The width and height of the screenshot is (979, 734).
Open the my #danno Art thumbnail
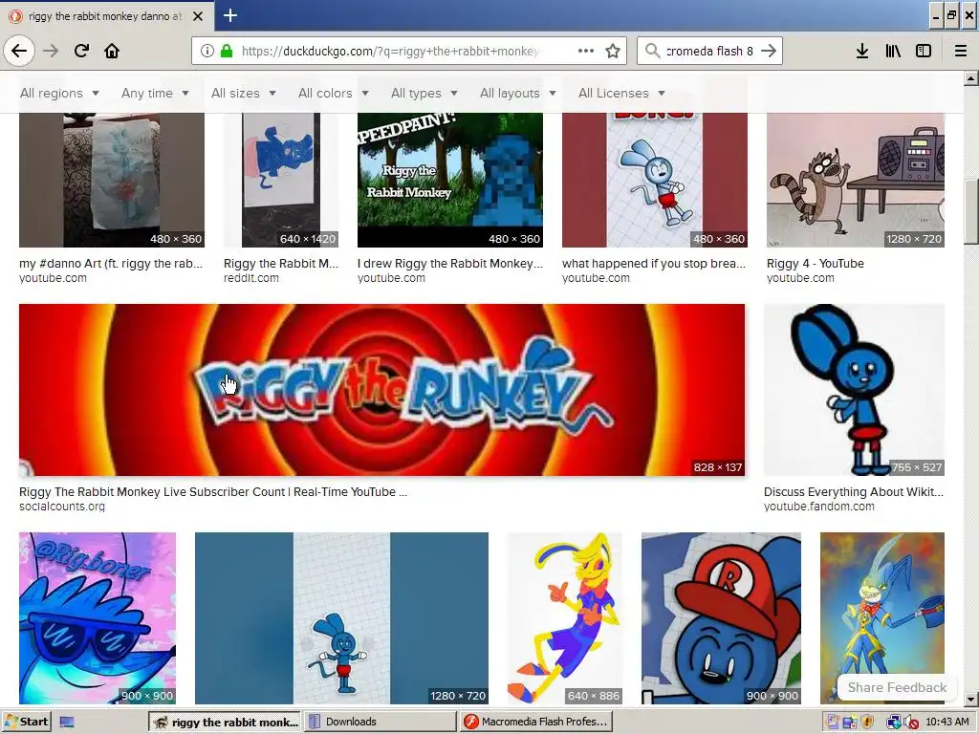tap(112, 180)
